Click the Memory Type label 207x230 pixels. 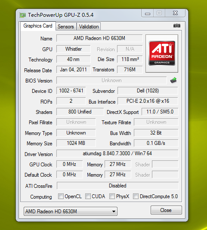tap(39, 133)
